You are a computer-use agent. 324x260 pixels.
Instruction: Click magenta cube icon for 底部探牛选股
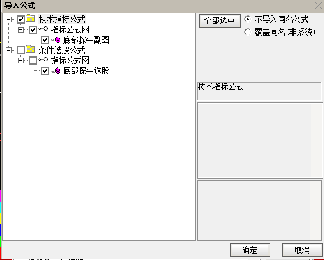coord(58,70)
